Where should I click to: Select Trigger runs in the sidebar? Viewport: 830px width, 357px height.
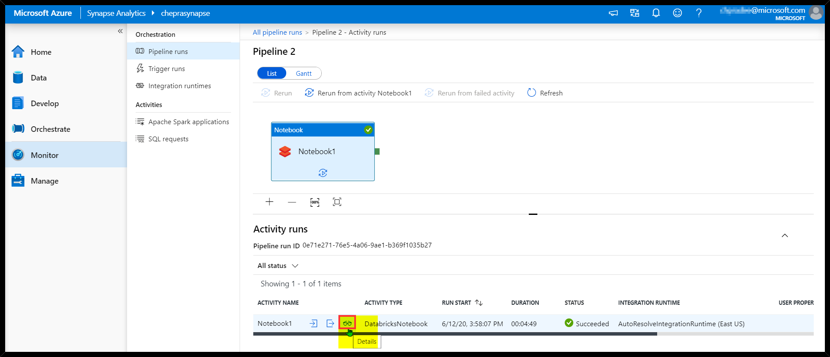[x=183, y=68]
